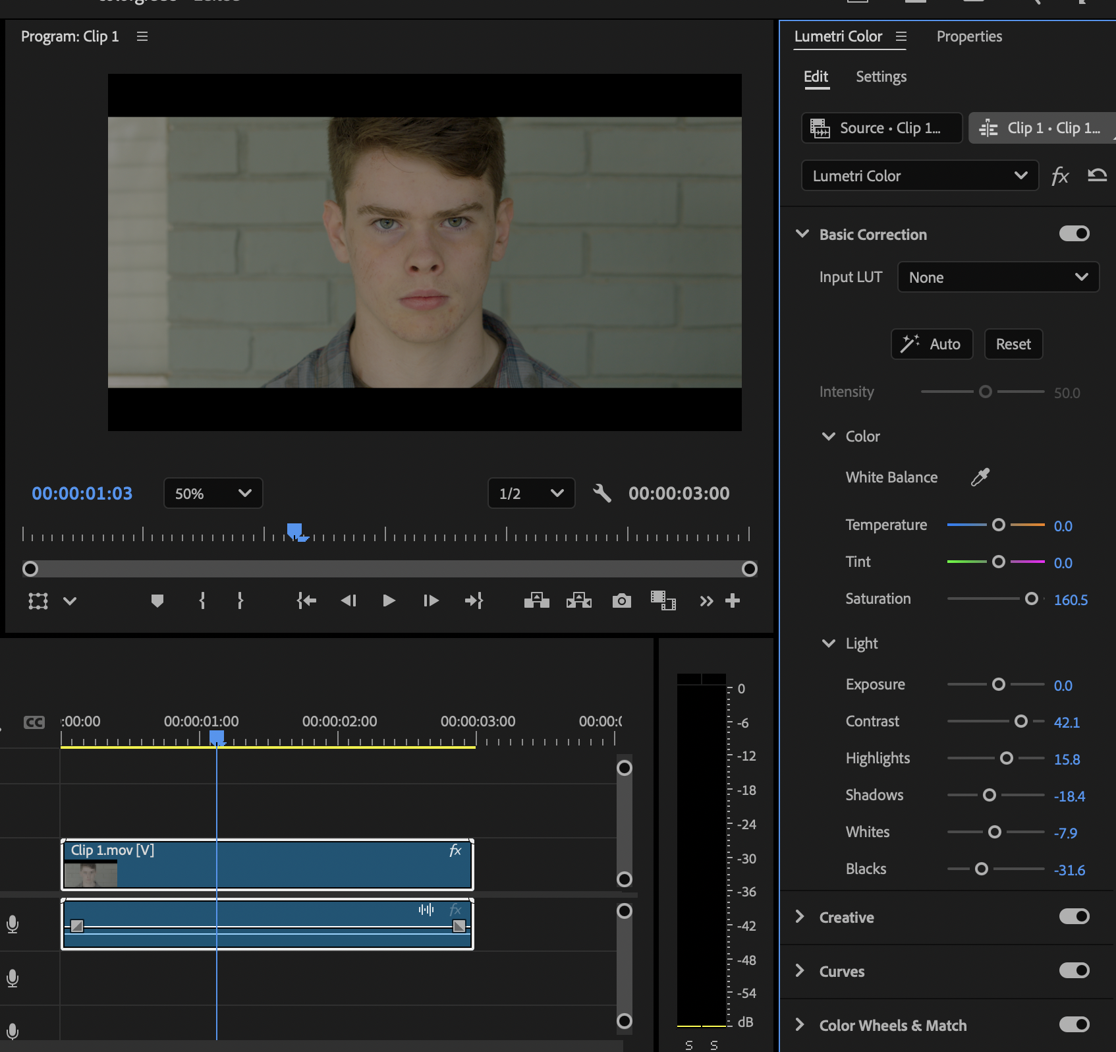Click the Contrast value 42.1

coord(1067,722)
